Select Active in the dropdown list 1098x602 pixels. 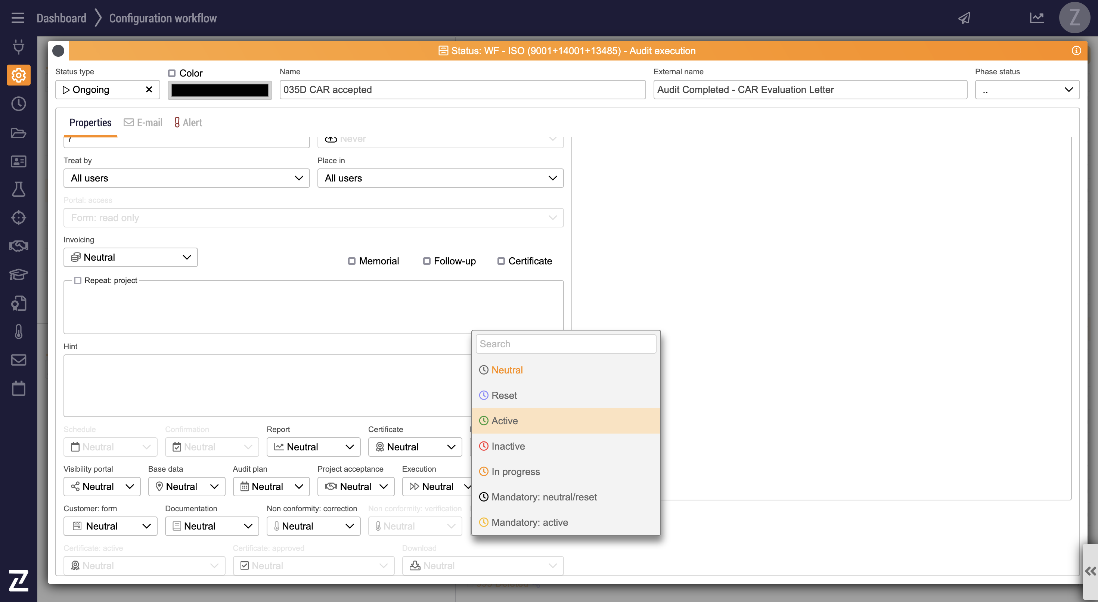(505, 421)
